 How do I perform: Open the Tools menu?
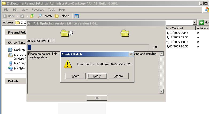(x=52, y=10)
